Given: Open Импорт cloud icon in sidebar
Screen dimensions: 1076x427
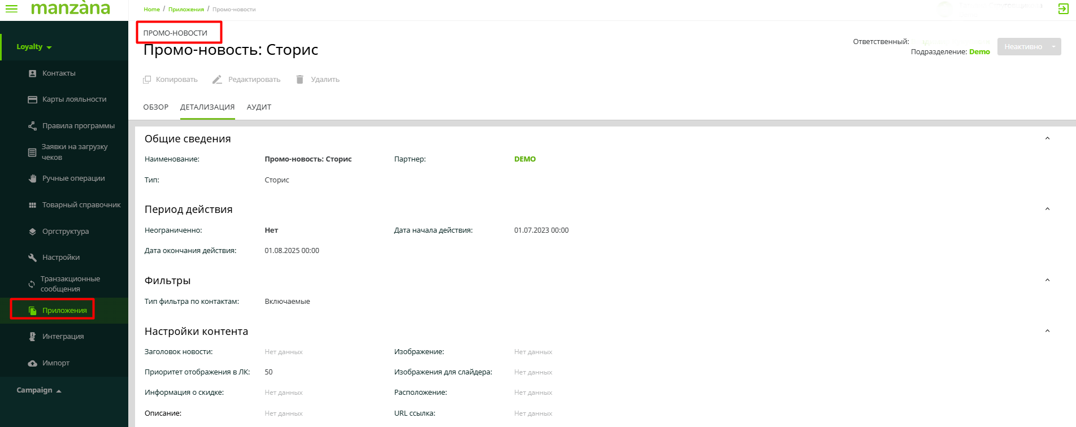Looking at the screenshot, I should click(x=33, y=363).
